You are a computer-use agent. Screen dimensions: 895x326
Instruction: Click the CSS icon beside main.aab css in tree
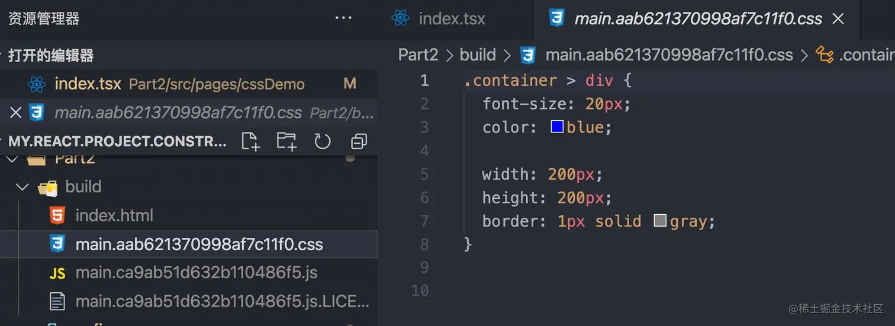click(57, 244)
